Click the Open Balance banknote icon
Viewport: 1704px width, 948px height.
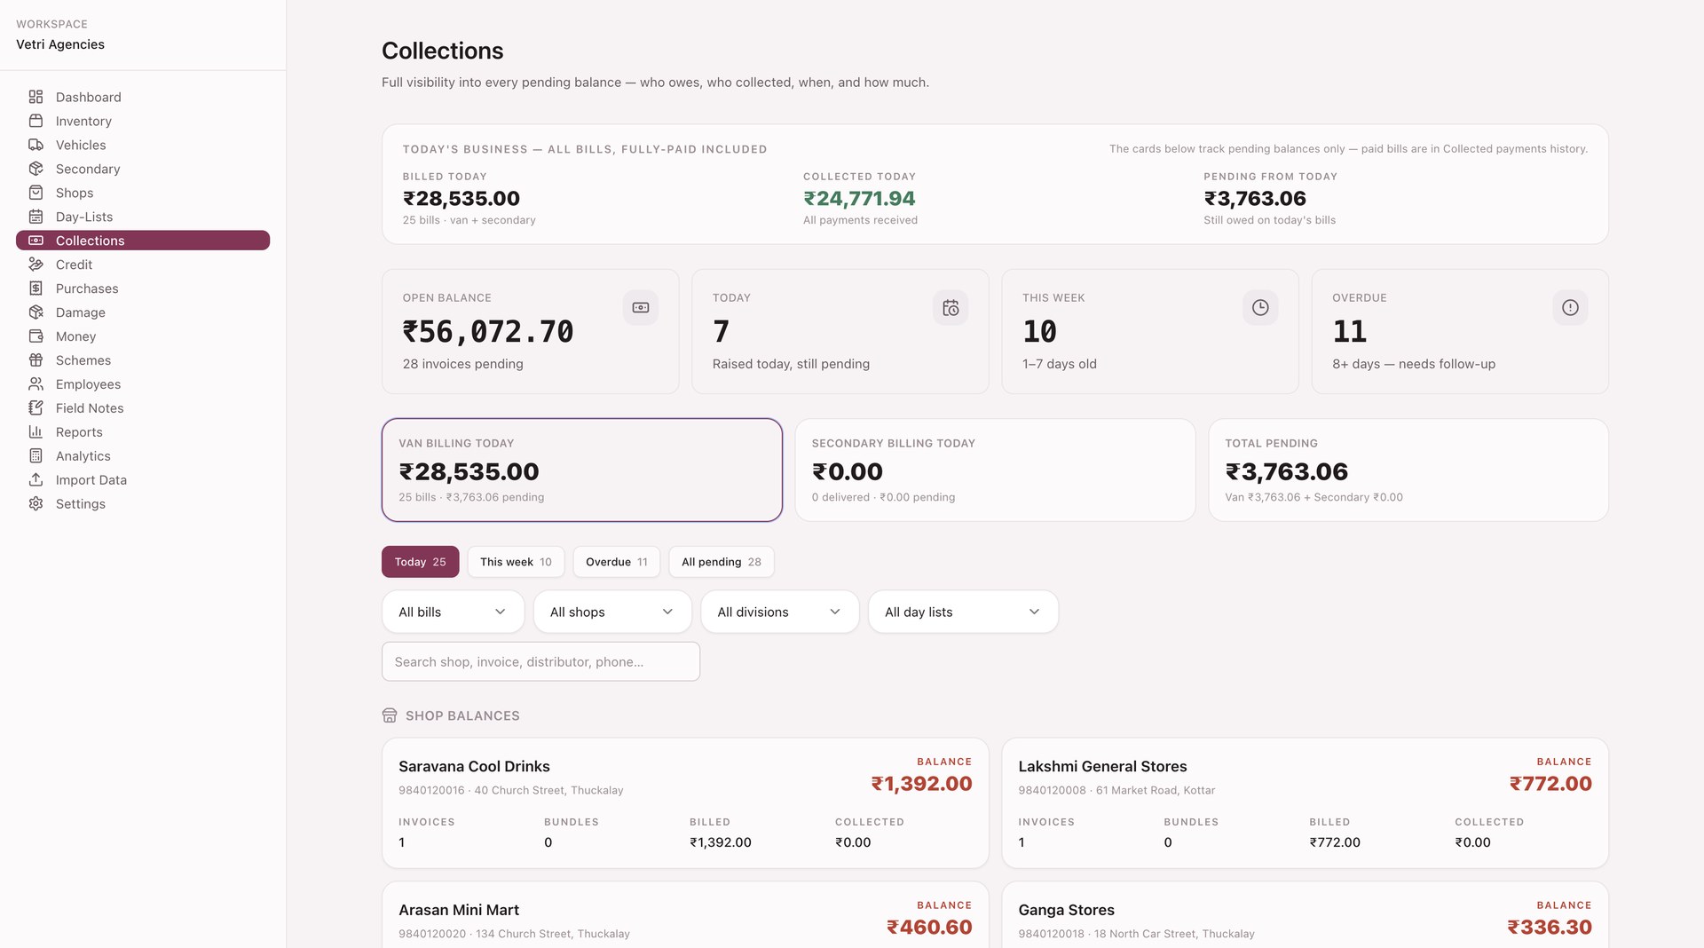coord(641,308)
